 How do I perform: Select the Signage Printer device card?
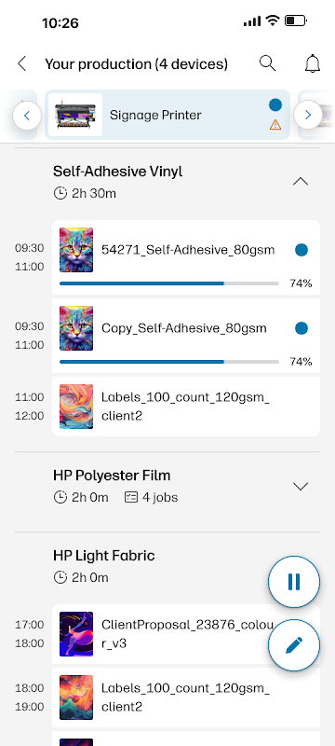coord(167,115)
